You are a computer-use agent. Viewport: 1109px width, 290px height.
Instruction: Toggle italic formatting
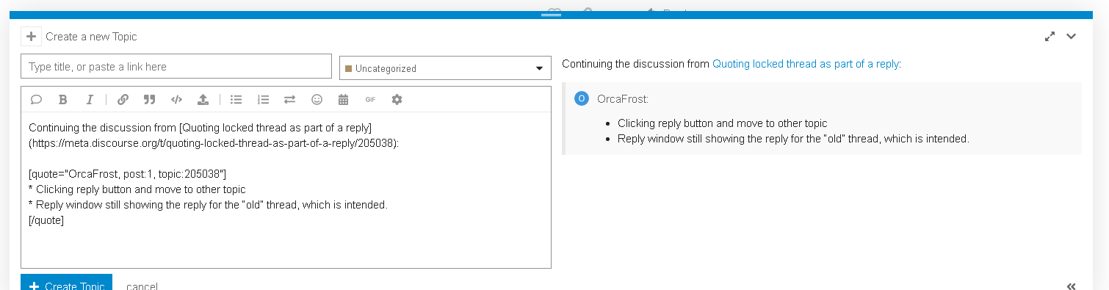[x=90, y=99]
